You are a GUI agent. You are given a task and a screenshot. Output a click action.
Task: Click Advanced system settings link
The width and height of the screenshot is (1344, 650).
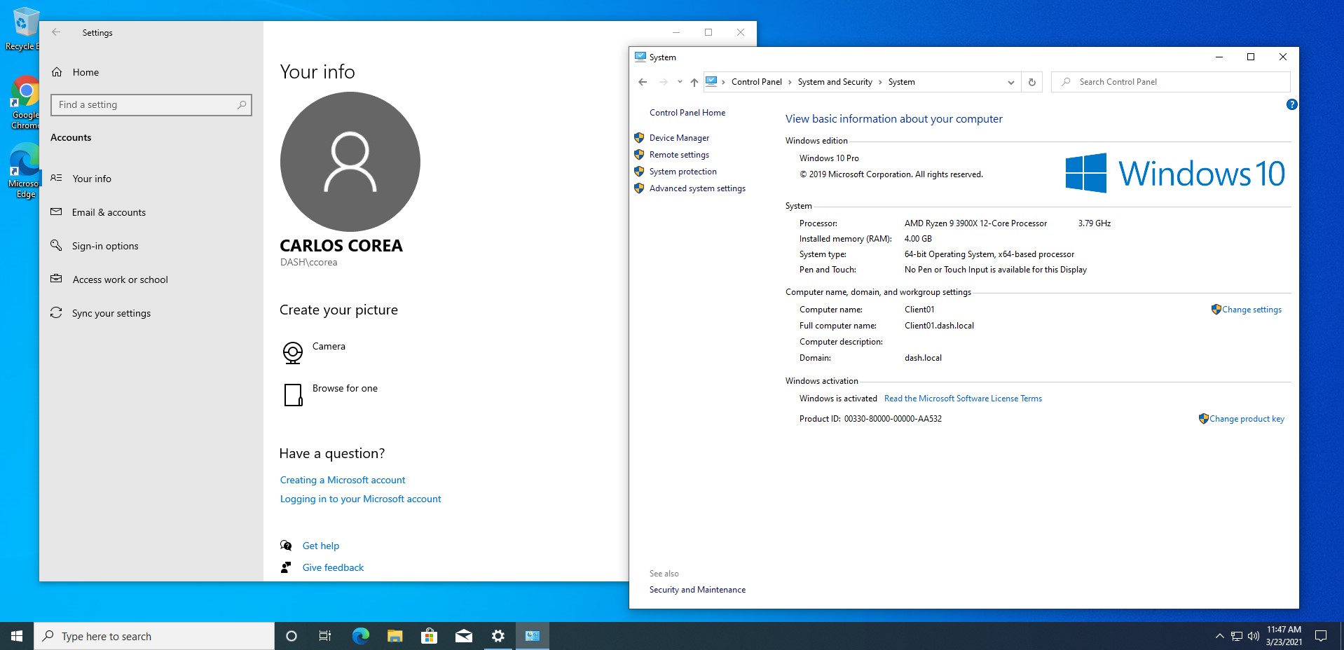pos(697,188)
